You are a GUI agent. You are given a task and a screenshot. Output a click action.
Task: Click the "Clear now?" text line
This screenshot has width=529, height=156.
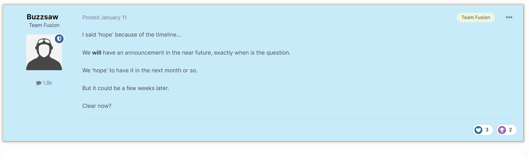pos(97,106)
